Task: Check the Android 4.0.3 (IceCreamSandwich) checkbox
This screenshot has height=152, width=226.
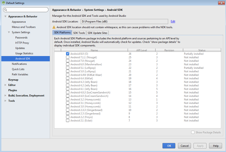Action: 68,92
